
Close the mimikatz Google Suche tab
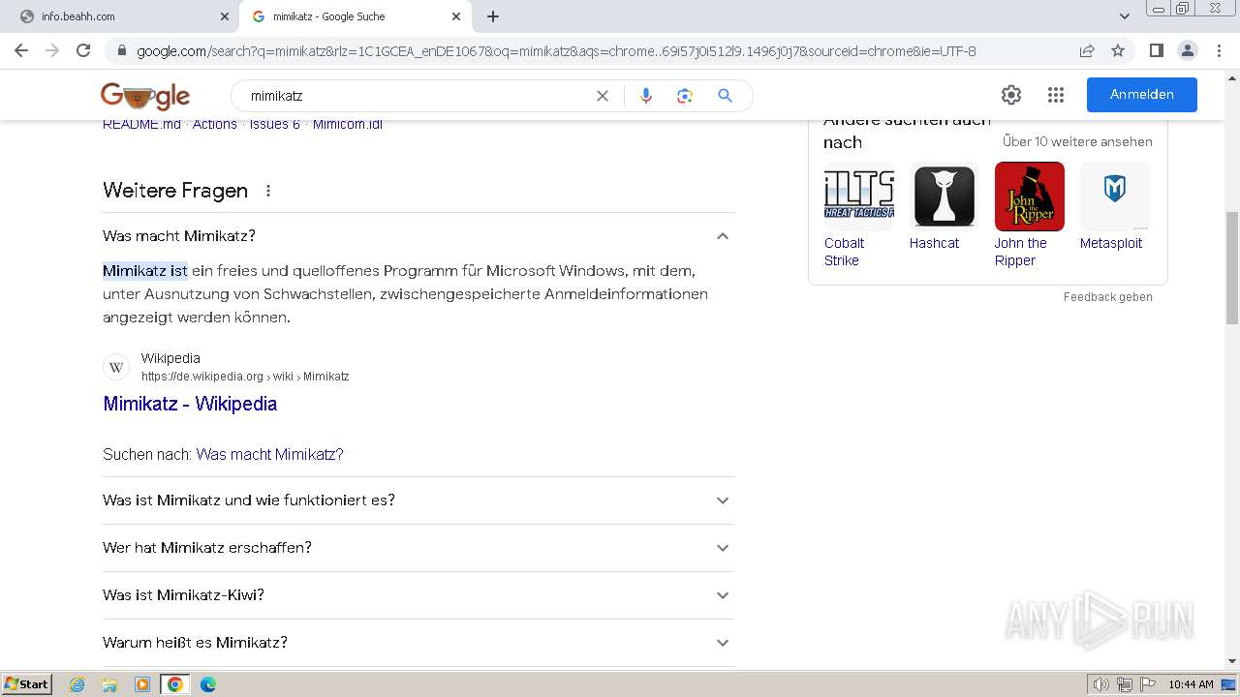pos(456,16)
